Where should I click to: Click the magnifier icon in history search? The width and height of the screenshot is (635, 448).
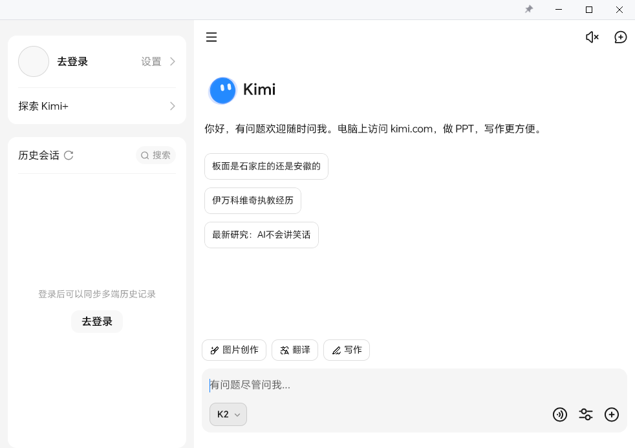coord(145,155)
